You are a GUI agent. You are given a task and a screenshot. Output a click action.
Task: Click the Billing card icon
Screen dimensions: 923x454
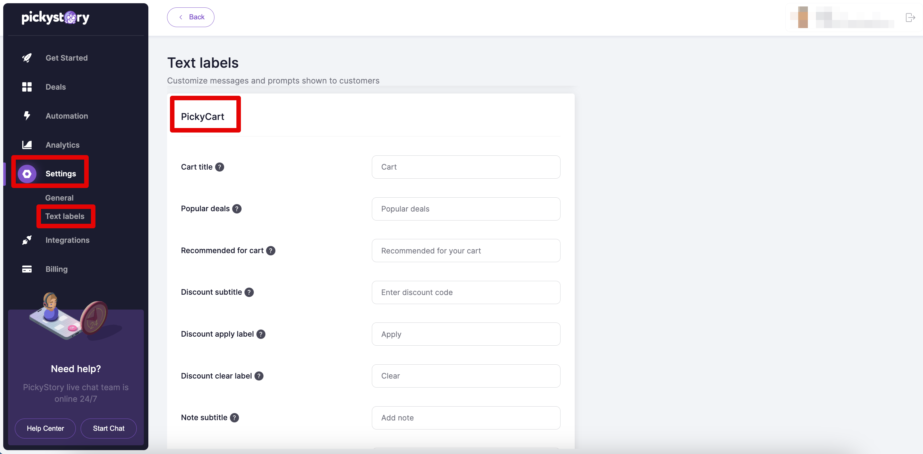coord(27,269)
